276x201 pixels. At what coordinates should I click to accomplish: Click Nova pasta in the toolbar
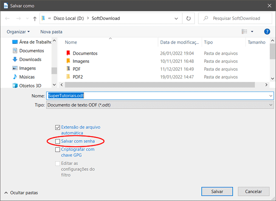point(51,32)
